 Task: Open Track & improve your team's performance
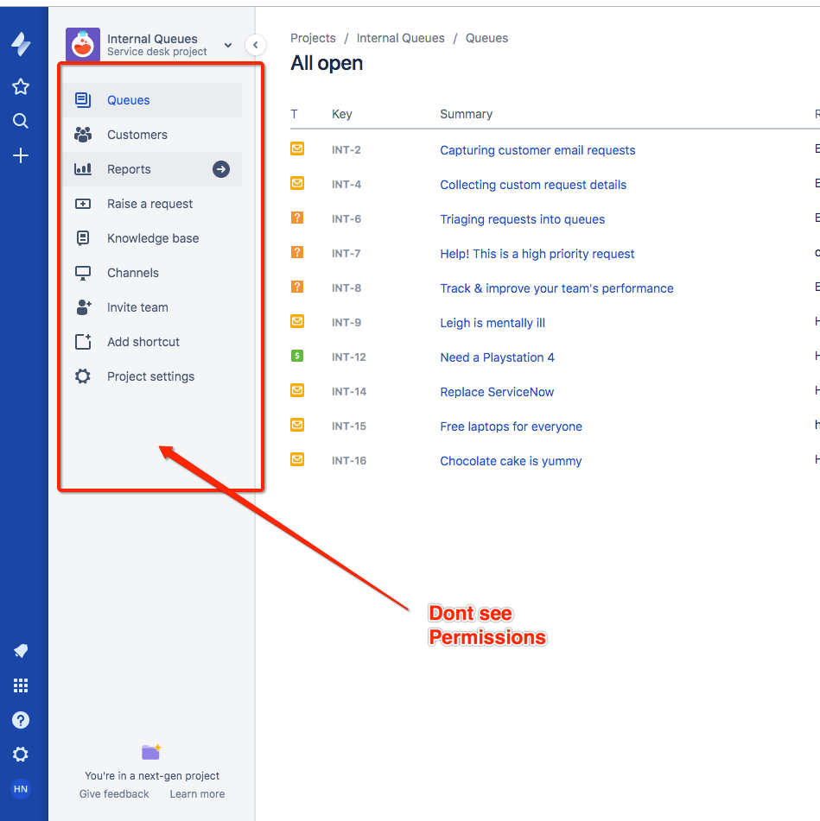(x=556, y=288)
